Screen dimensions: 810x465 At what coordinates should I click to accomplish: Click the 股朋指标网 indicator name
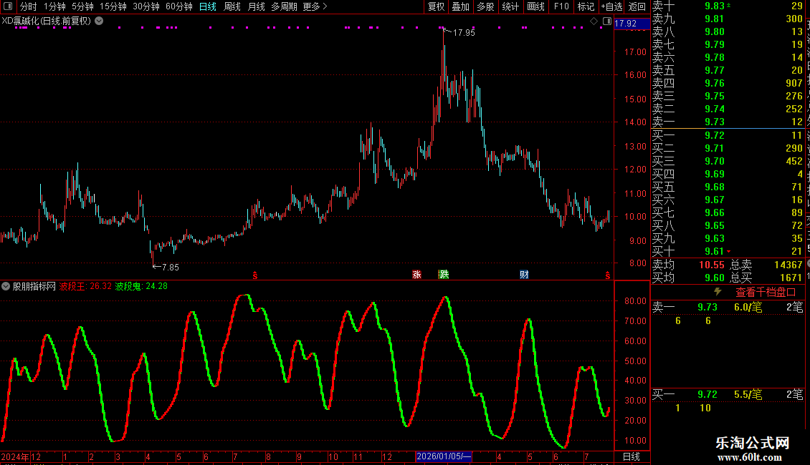pyautogui.click(x=34, y=286)
